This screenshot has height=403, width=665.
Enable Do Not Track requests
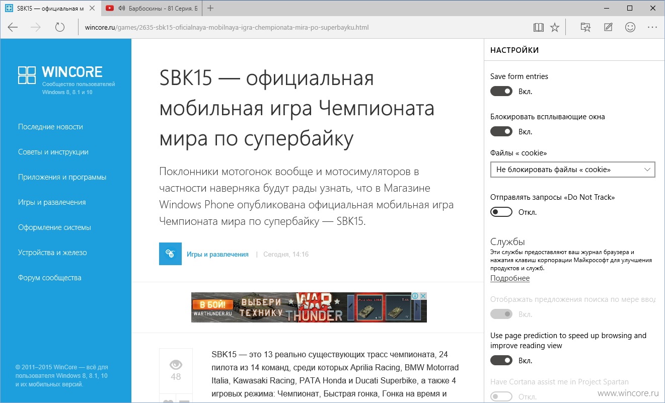[501, 212]
